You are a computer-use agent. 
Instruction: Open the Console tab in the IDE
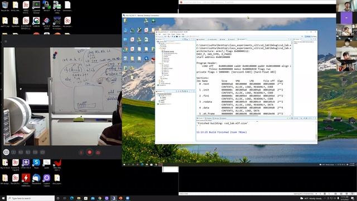point(200,118)
